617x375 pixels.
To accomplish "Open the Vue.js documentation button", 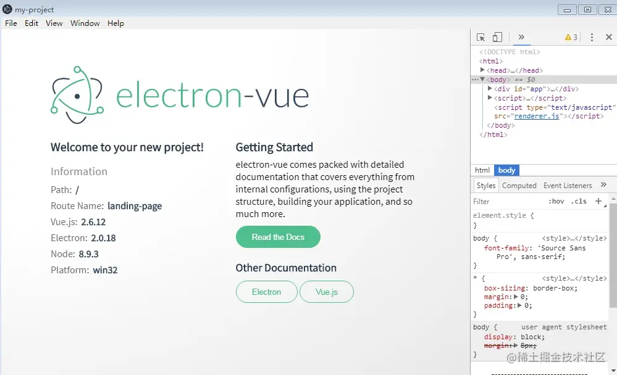I will click(x=327, y=292).
